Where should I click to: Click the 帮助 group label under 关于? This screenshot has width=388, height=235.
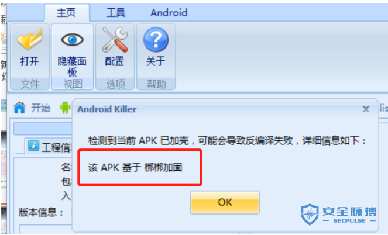(x=156, y=84)
